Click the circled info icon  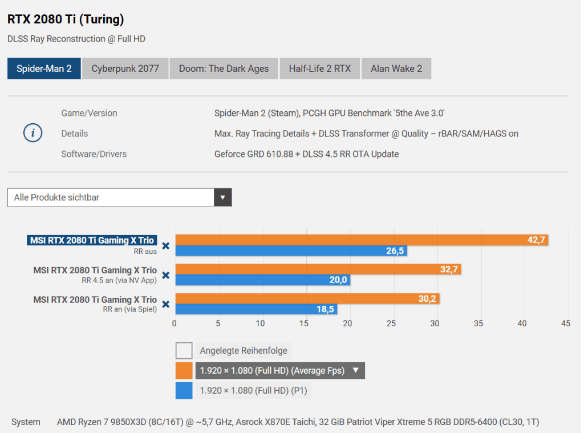33,133
